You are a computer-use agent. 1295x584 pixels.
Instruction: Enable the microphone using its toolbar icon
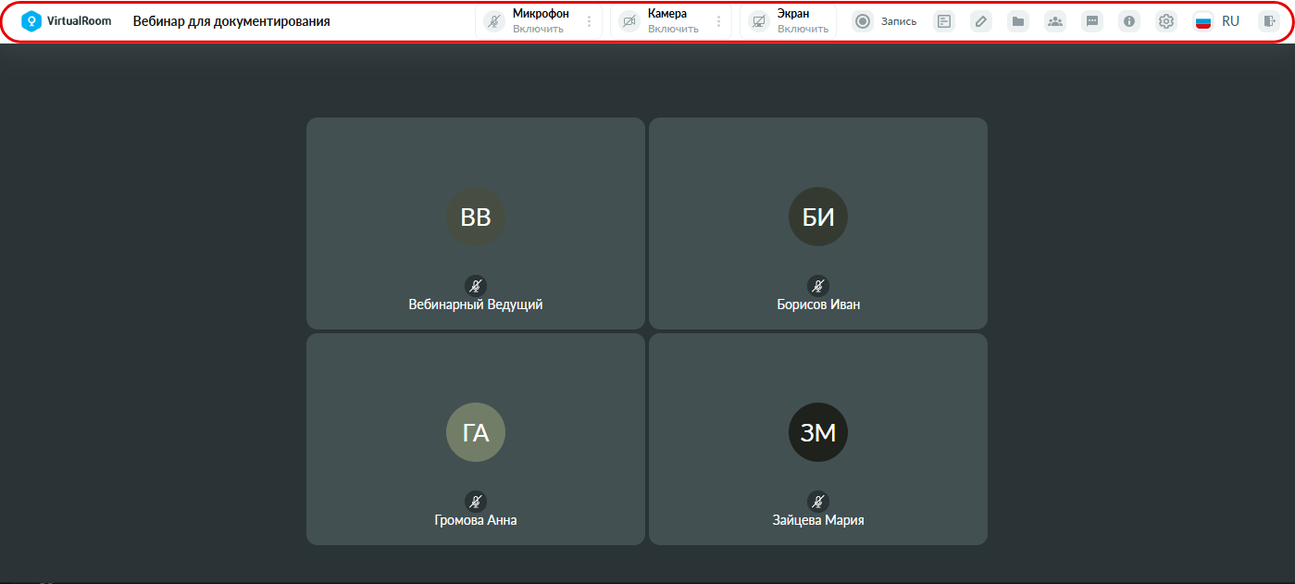(x=494, y=21)
